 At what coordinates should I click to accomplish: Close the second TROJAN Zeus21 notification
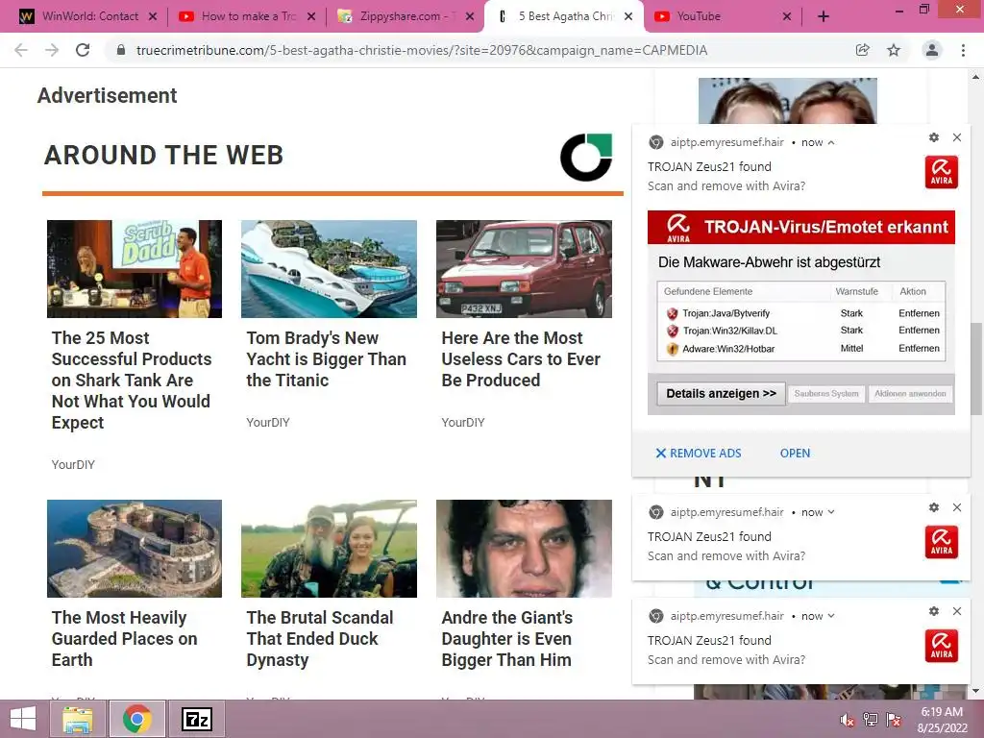(957, 507)
